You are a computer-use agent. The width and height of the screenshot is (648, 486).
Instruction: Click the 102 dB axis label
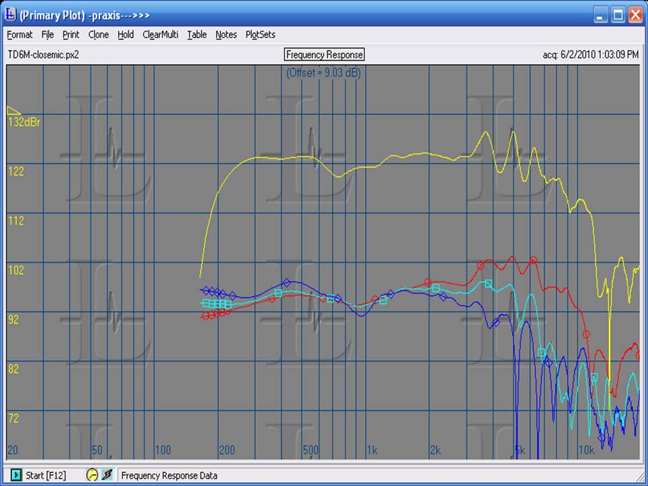coord(16,270)
